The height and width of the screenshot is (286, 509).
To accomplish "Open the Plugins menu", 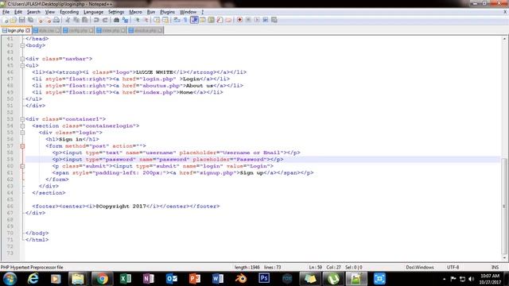I will [167, 12].
